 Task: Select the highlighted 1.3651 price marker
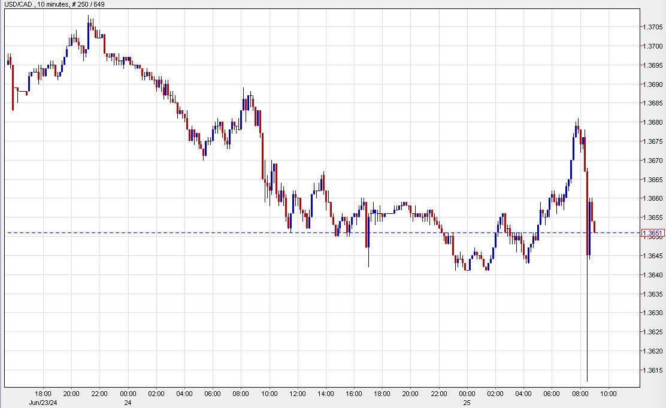652,231
